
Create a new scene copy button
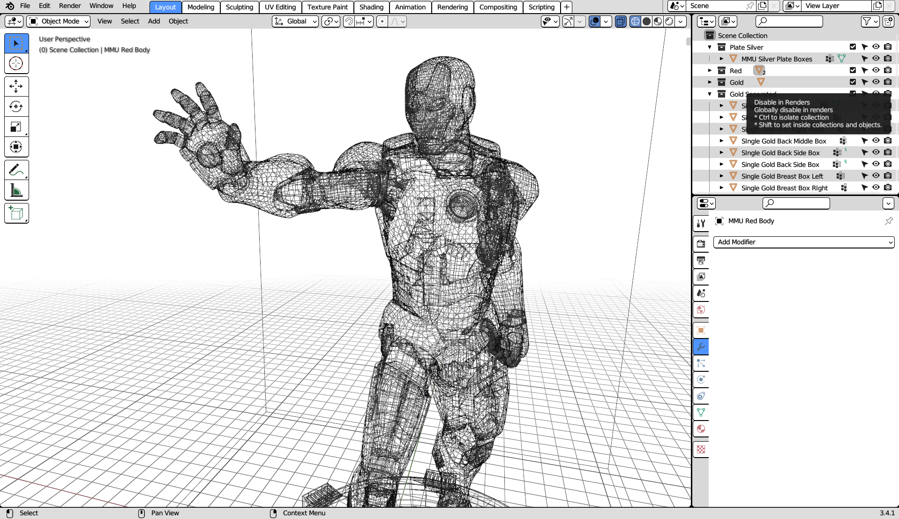763,6
